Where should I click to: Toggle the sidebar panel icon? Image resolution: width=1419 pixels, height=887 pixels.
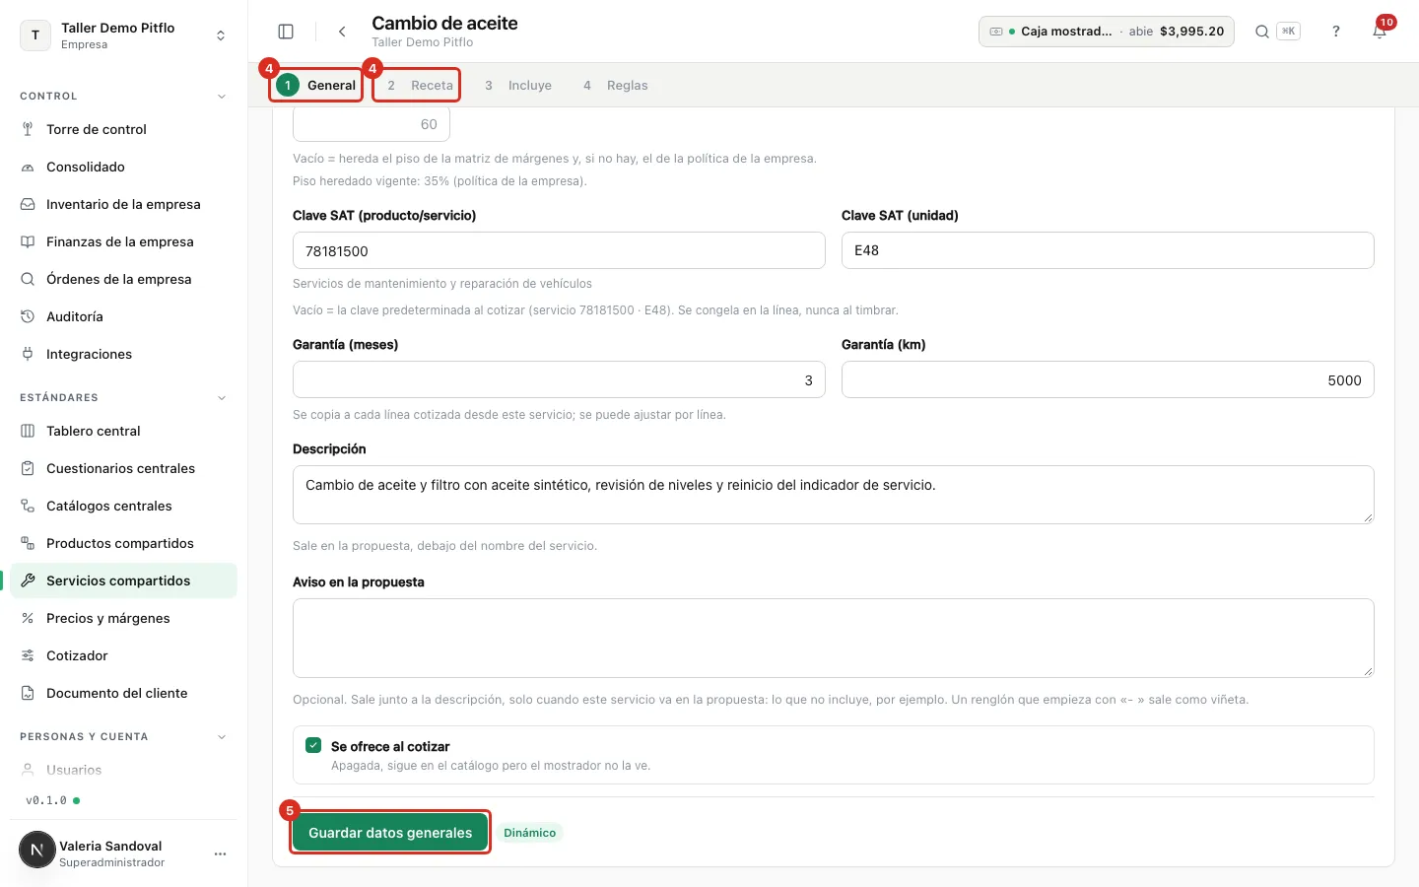tap(286, 32)
